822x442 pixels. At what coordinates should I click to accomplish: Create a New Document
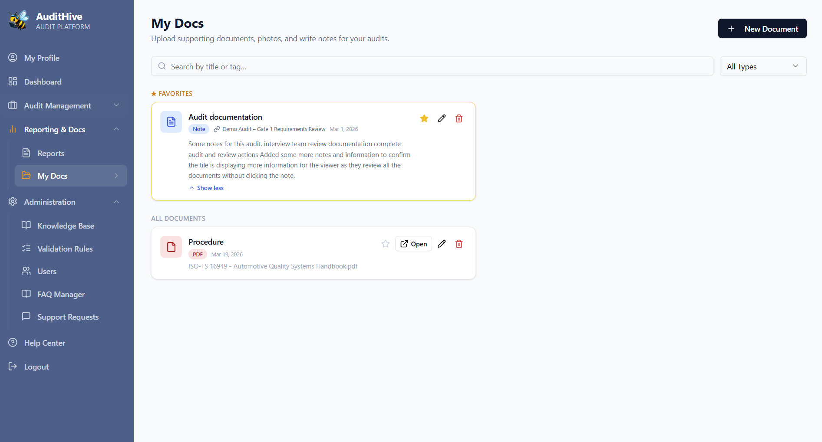point(762,29)
